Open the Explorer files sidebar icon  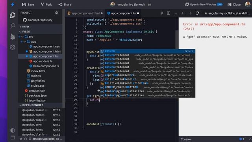13,15
